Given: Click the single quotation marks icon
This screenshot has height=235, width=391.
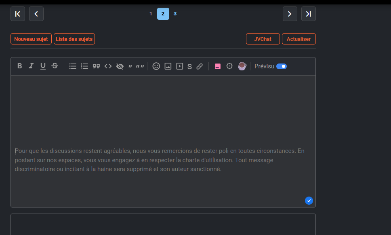Looking at the screenshot, I should click(130, 66).
